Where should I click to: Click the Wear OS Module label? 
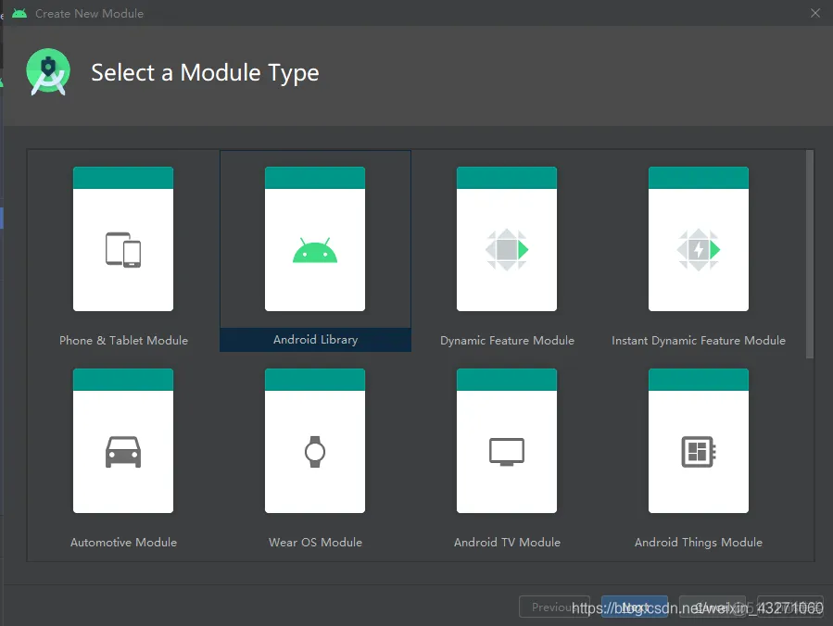pos(316,542)
